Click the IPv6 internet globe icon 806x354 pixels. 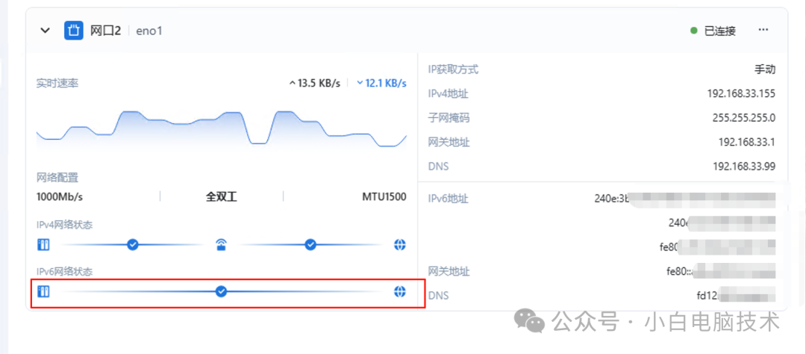(x=400, y=292)
